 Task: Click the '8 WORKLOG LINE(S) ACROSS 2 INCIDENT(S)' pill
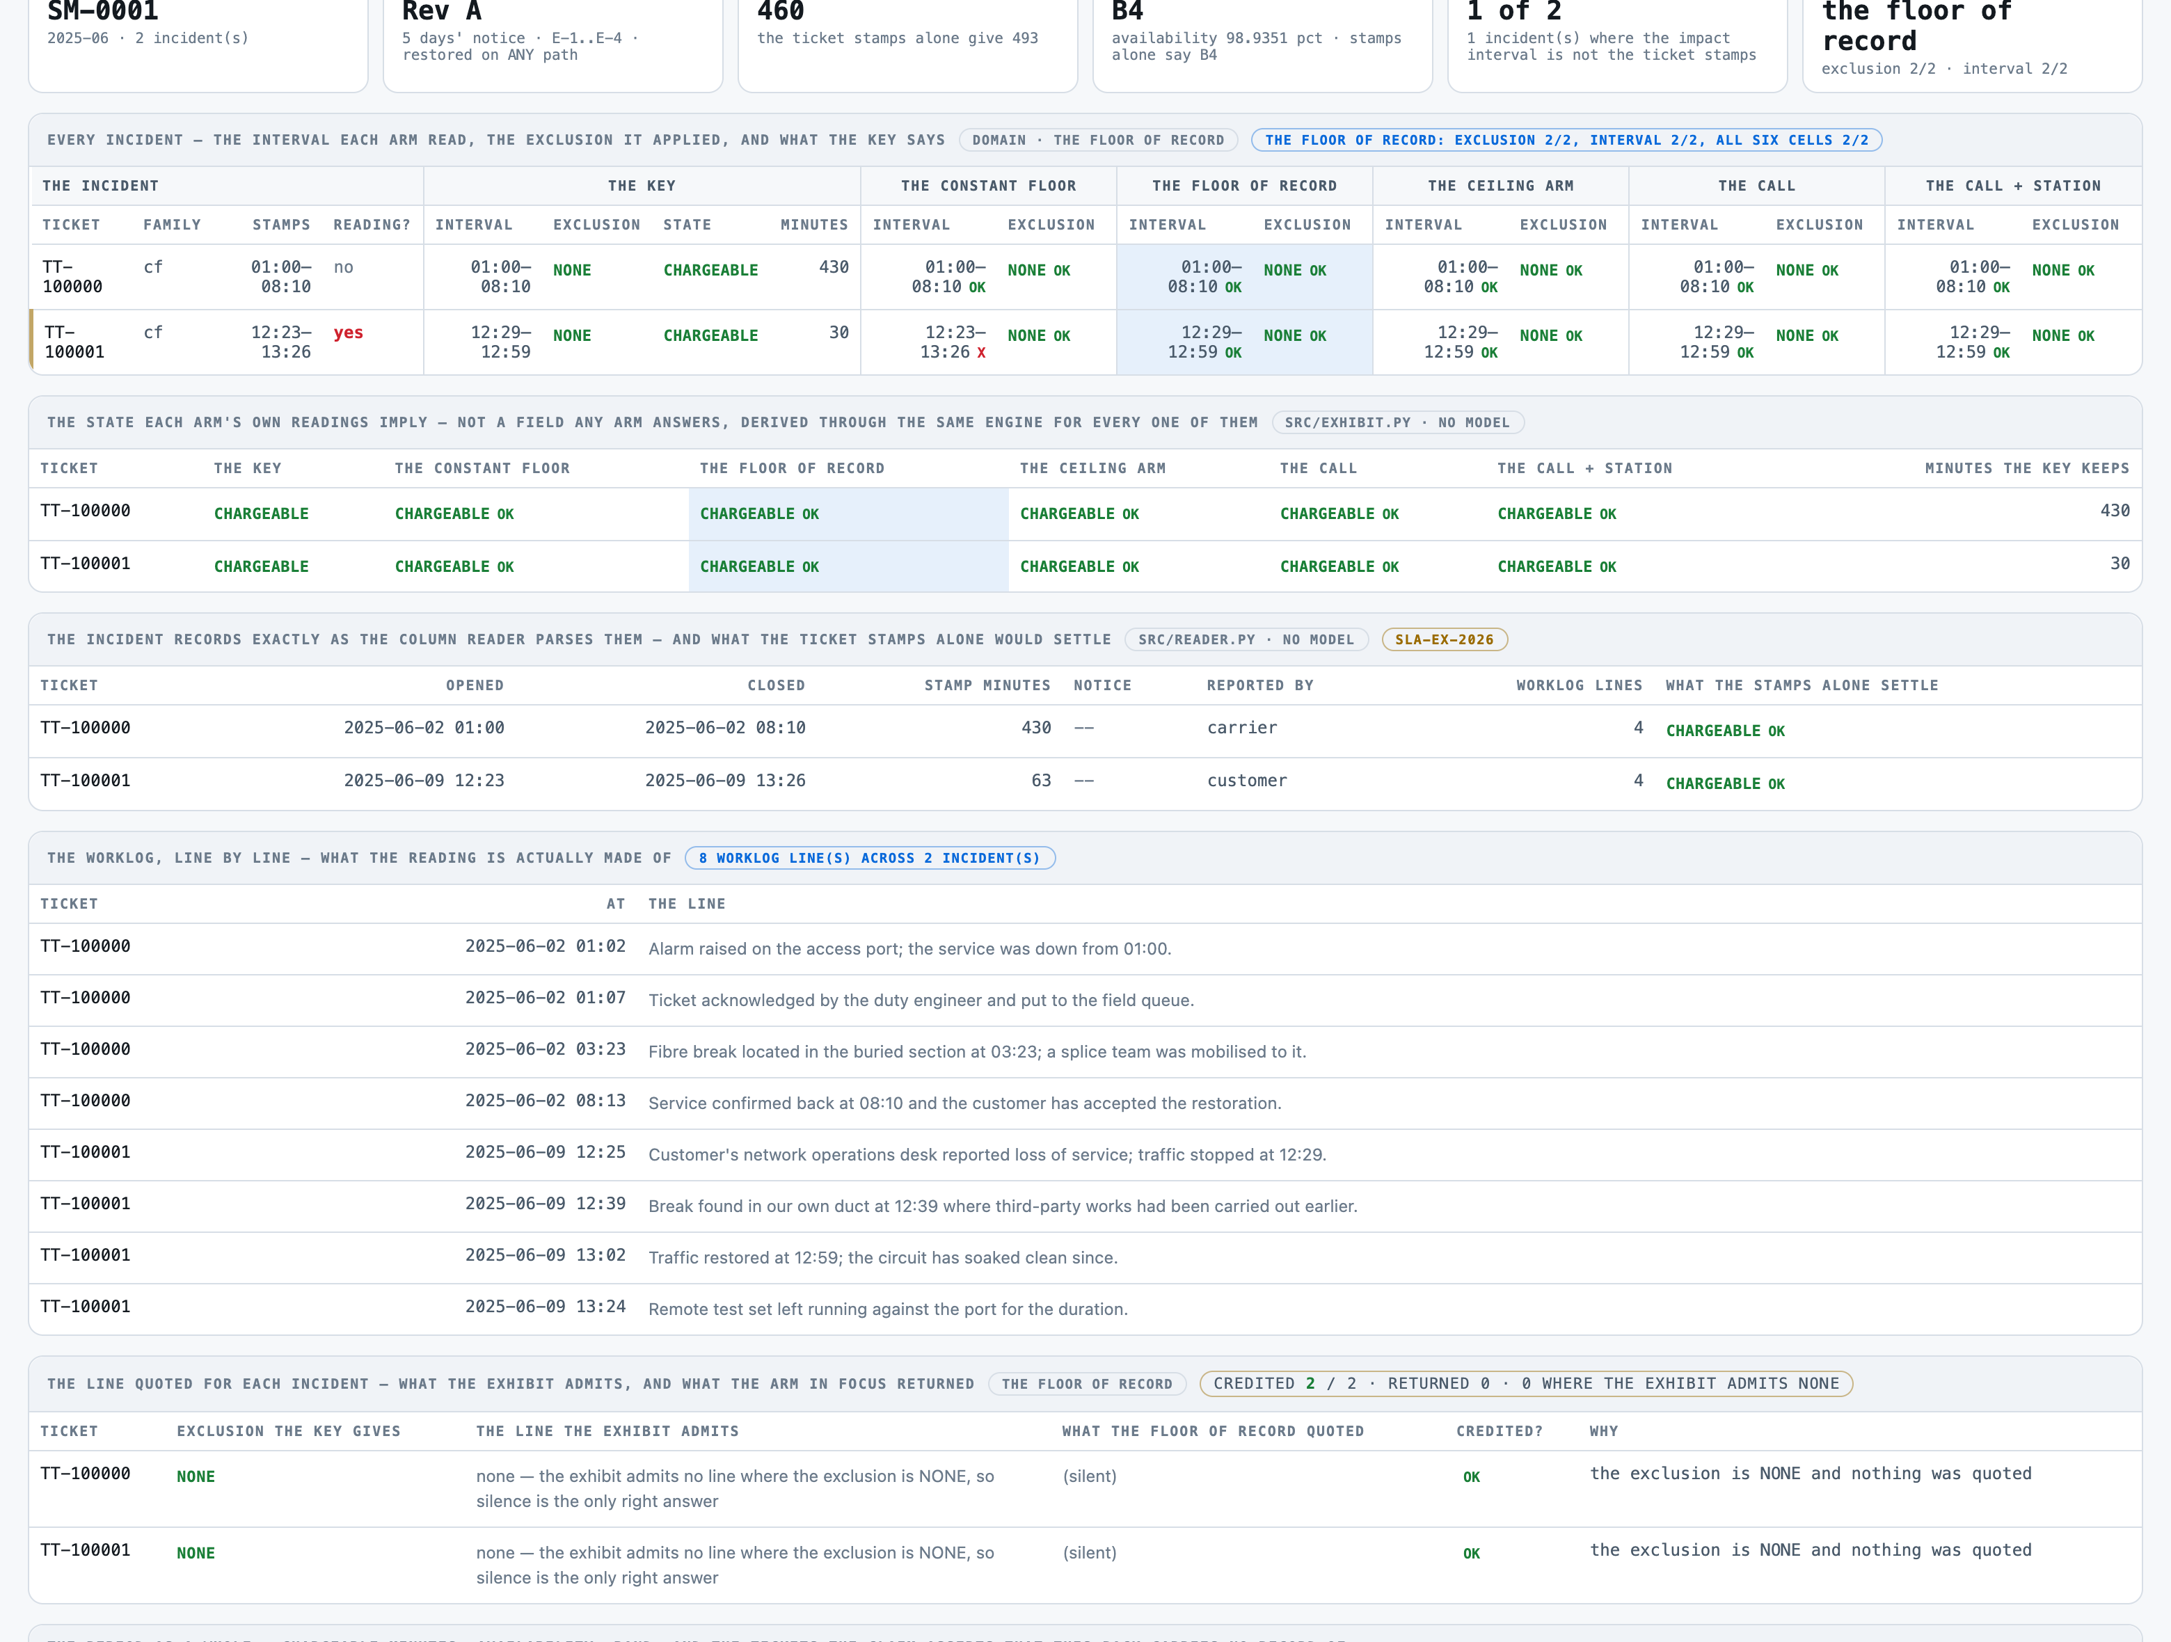[870, 858]
